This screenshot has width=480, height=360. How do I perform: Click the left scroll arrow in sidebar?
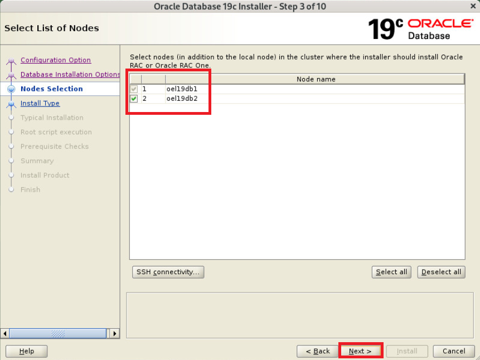click(x=5, y=333)
